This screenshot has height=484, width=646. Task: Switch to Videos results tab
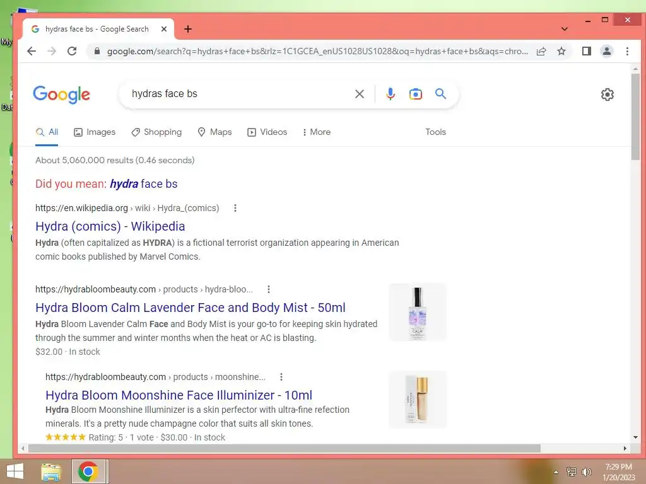coord(267,132)
